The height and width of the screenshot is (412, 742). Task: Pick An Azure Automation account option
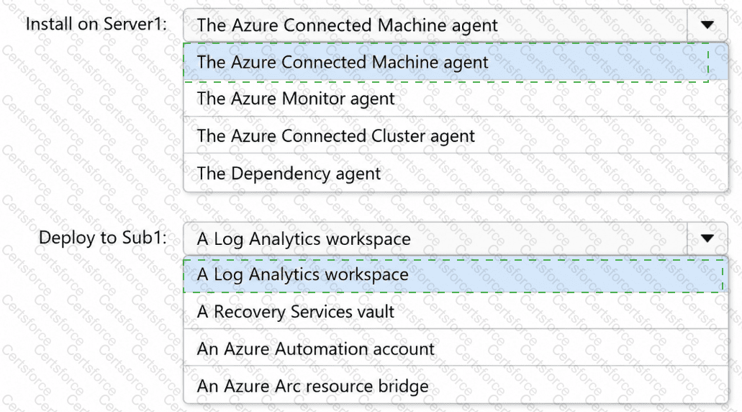point(456,348)
